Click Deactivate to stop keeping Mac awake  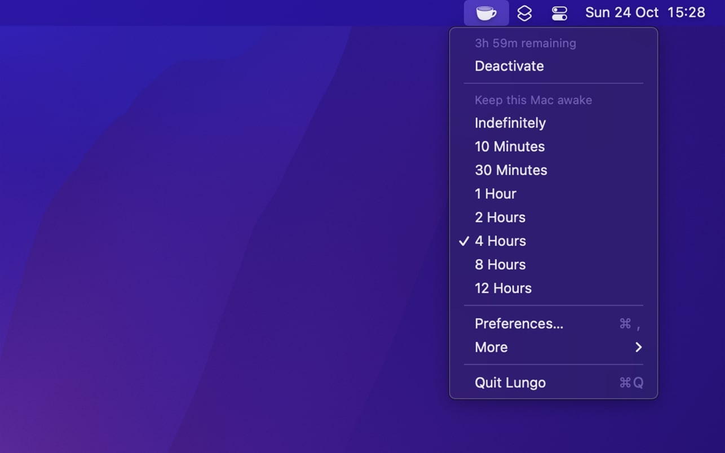click(x=509, y=66)
